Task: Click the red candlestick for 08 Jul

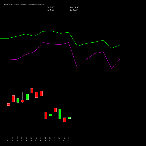Action: 46,116
